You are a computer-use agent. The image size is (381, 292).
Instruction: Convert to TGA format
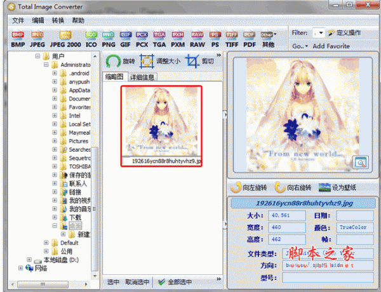click(159, 39)
